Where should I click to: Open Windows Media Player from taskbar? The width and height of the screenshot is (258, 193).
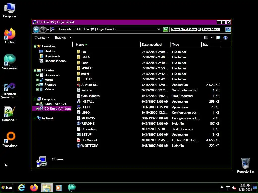pyautogui.click(x=59, y=187)
